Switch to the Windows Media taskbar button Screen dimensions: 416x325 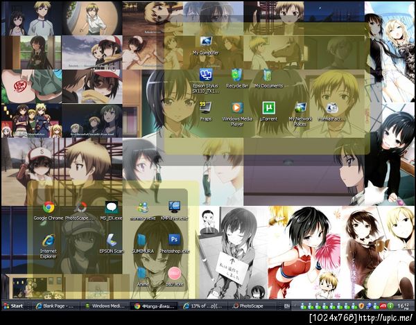click(105, 306)
